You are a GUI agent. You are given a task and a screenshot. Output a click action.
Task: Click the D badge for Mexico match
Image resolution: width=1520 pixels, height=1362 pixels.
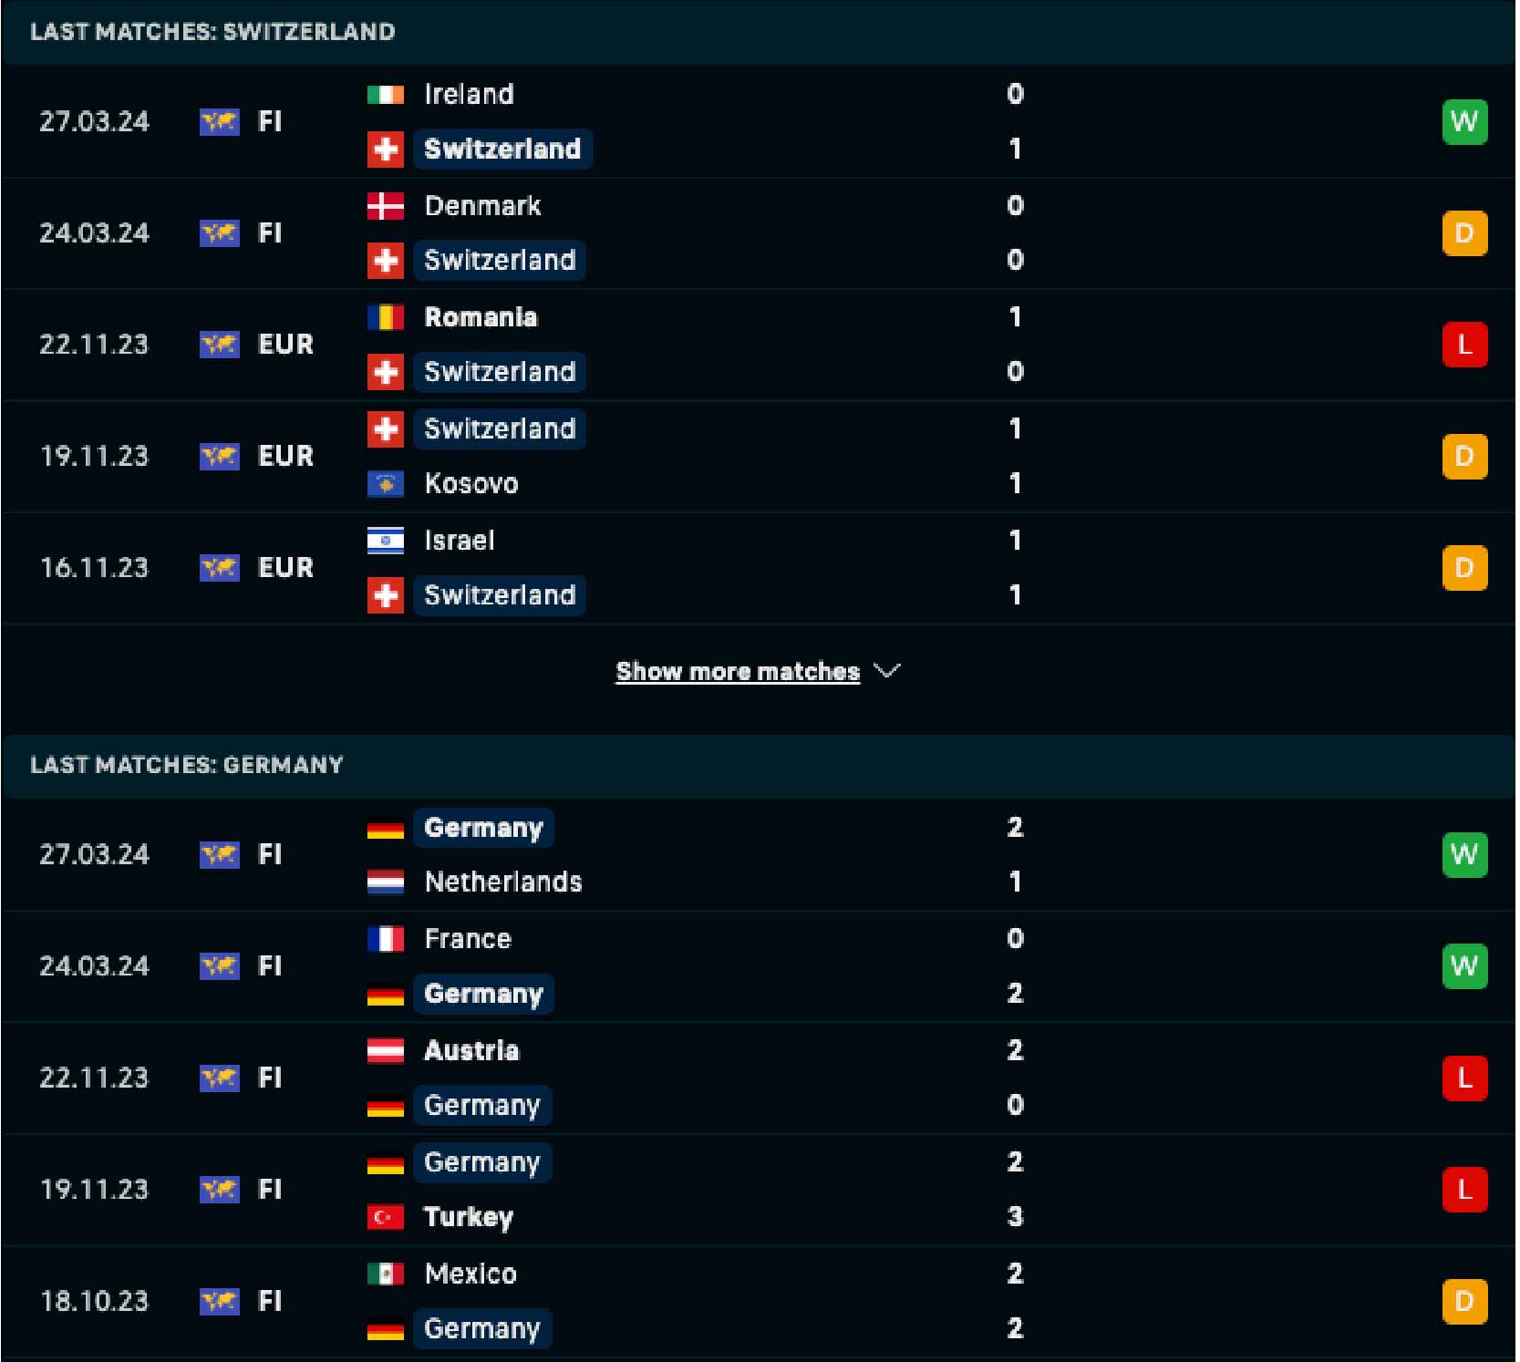coord(1463,1301)
